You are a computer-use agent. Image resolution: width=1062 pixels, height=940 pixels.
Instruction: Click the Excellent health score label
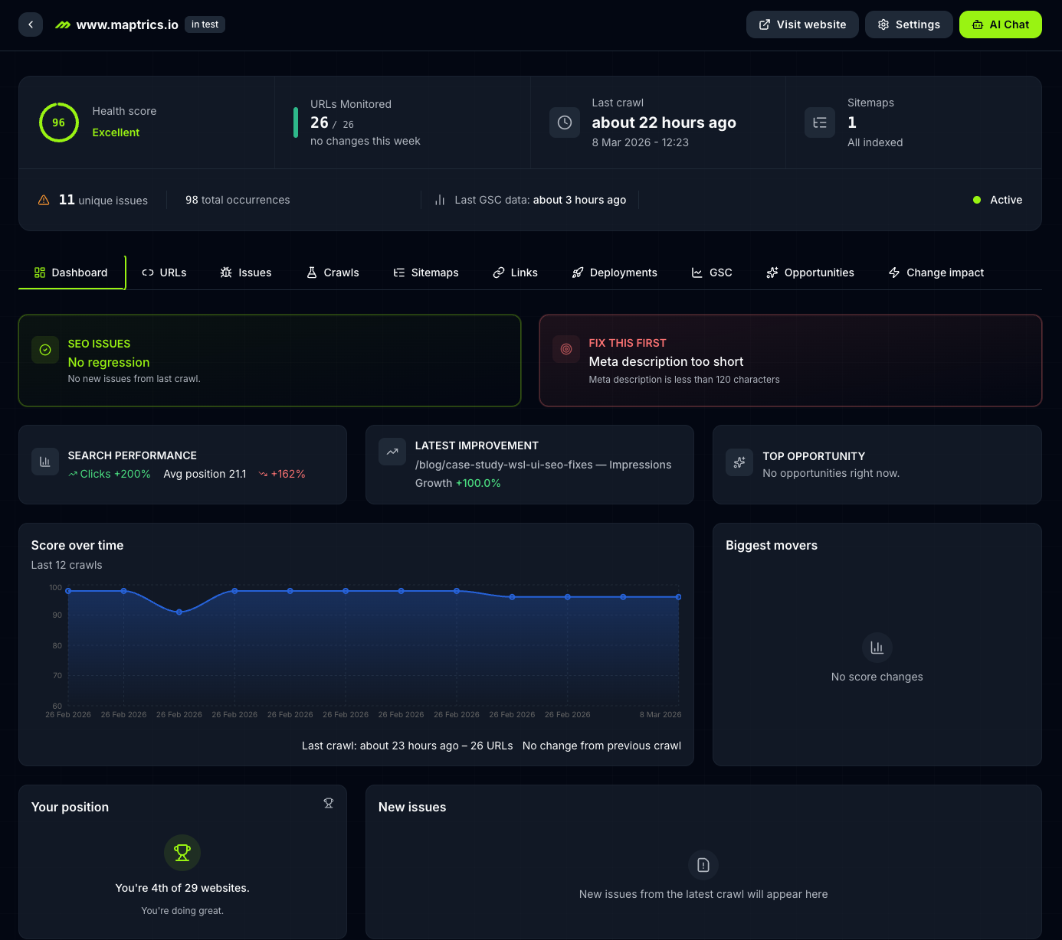116,132
